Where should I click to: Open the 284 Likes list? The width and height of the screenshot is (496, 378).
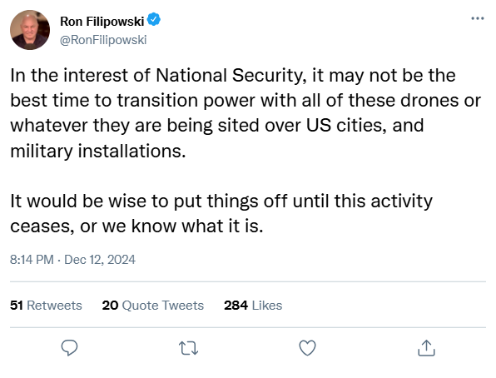coord(253,306)
